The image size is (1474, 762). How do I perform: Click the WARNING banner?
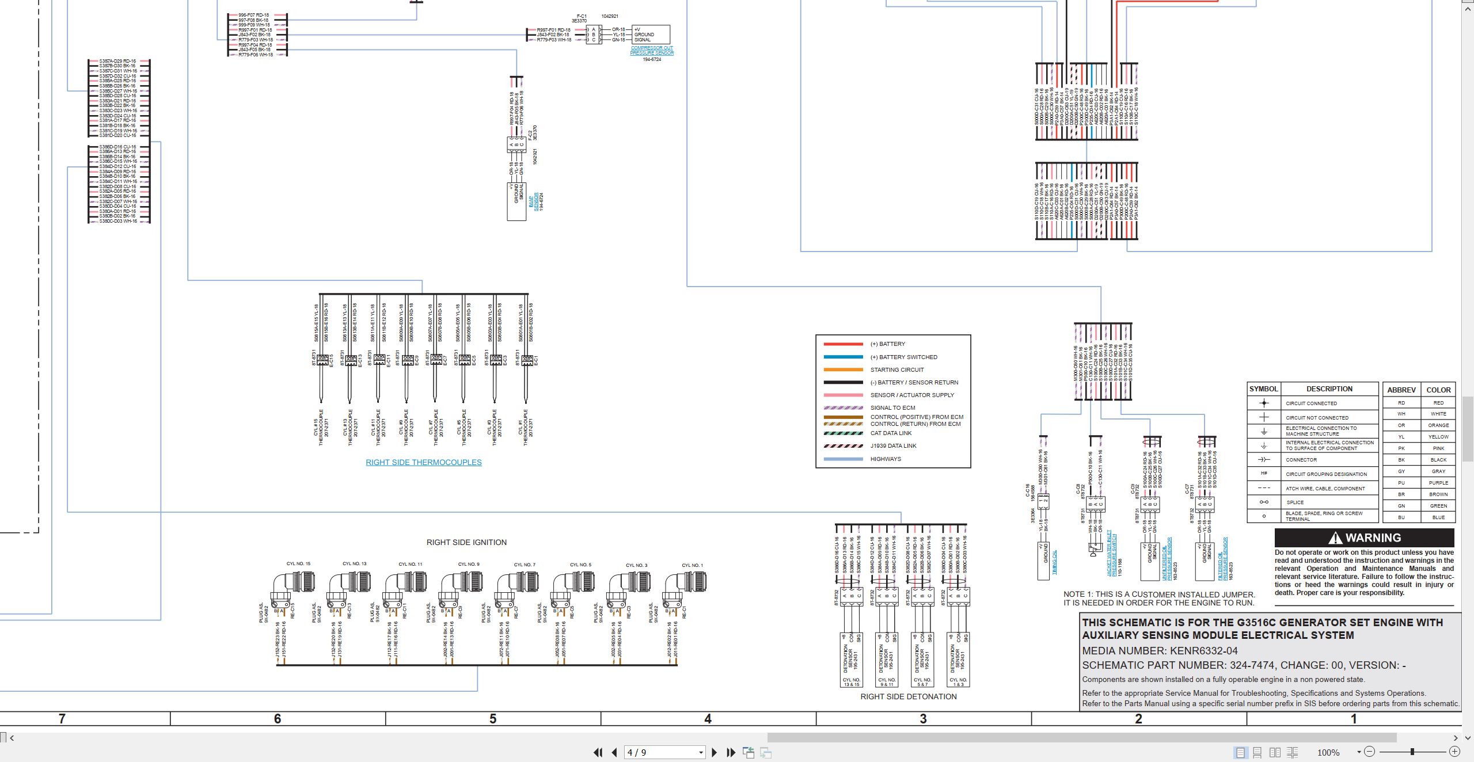tap(1364, 538)
